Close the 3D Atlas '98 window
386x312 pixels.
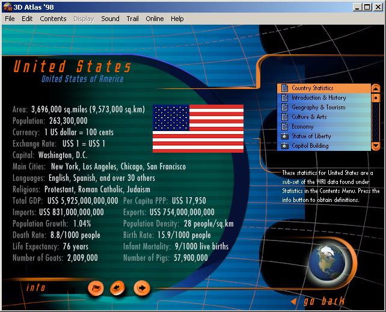tap(378, 7)
